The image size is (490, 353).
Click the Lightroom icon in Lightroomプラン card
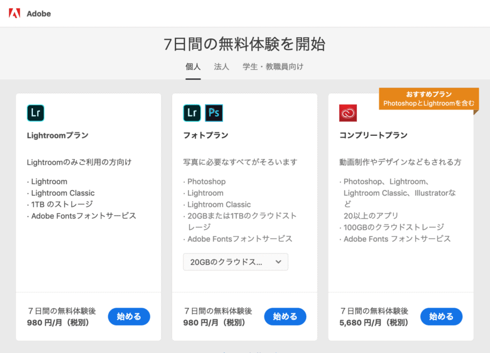click(35, 113)
